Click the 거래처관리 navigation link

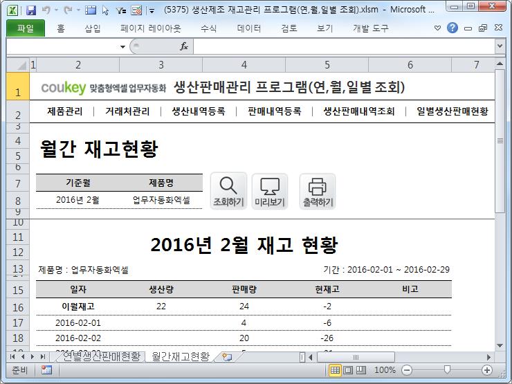[127, 111]
